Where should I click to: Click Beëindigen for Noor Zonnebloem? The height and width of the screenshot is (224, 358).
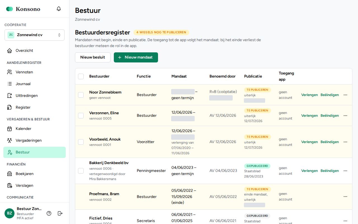pos(329,95)
